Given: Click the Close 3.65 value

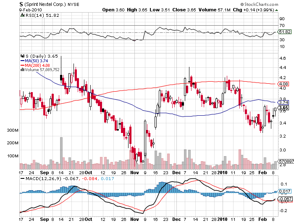Looking at the screenshot, I should (184, 10).
